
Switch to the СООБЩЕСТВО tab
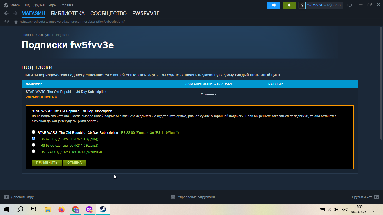coord(109,13)
